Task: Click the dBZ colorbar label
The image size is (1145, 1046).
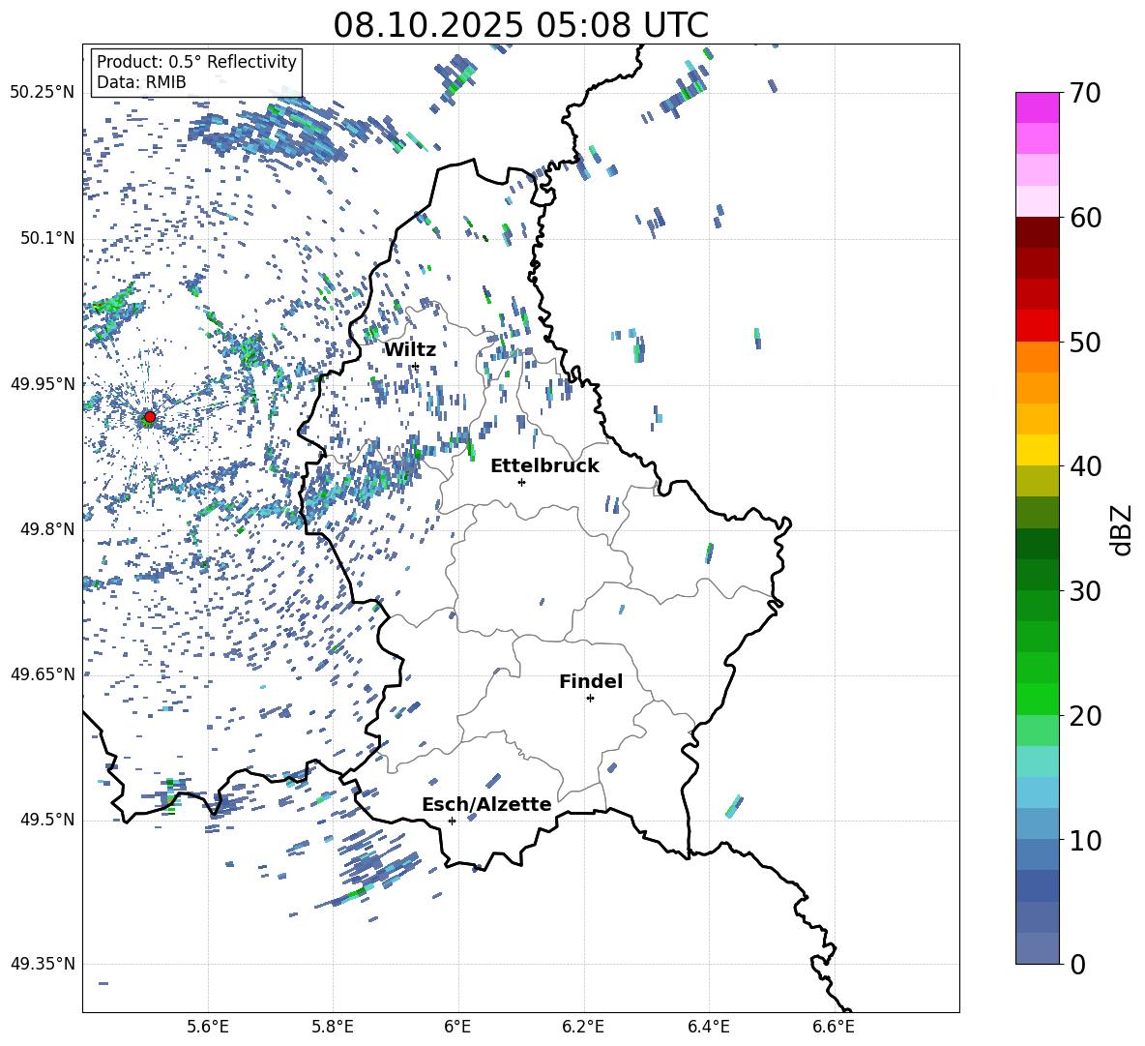Action: pyautogui.click(x=1123, y=530)
